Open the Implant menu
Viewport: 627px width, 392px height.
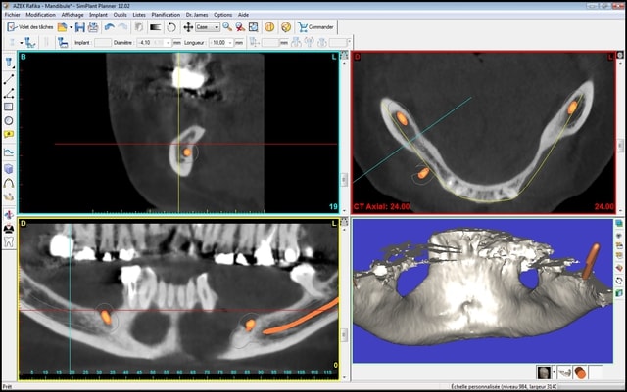pyautogui.click(x=97, y=16)
